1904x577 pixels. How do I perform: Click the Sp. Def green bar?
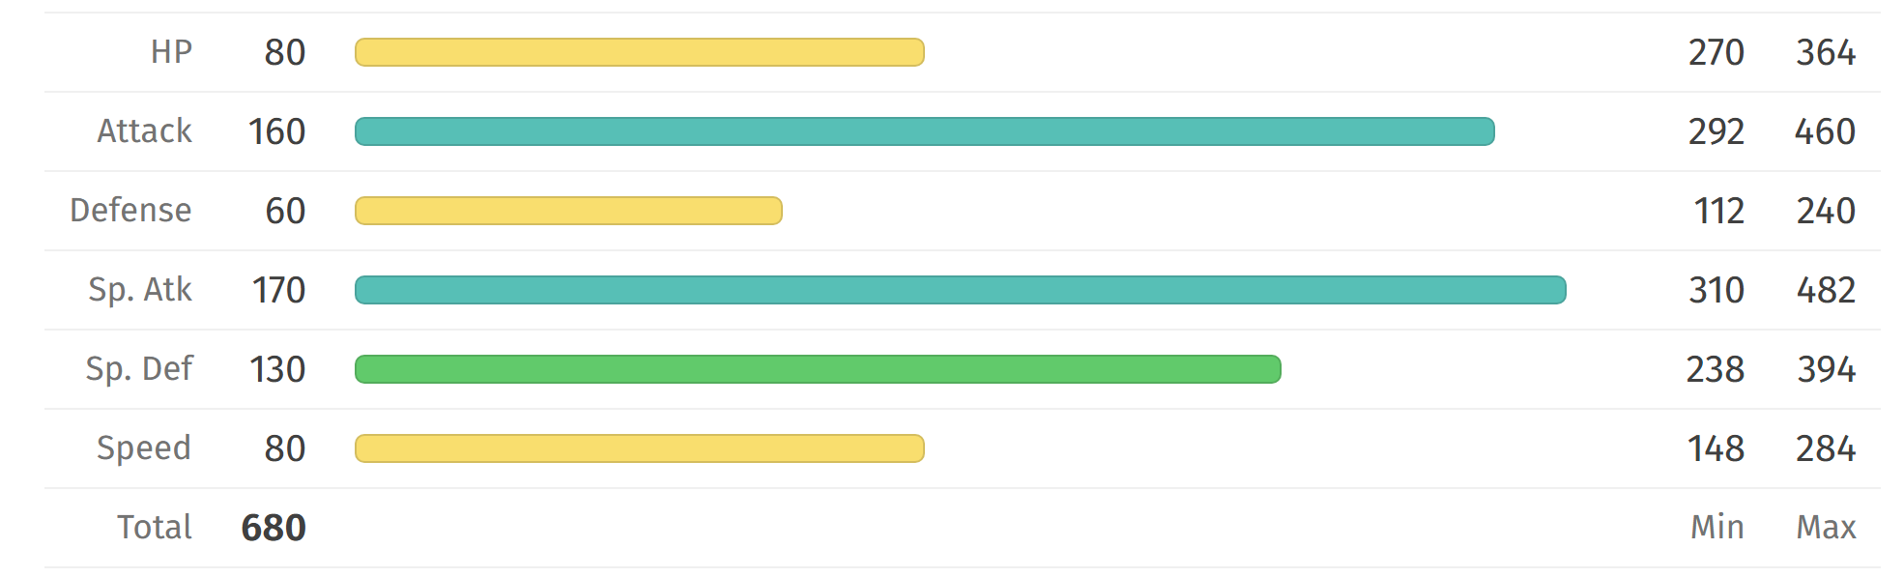coord(818,369)
